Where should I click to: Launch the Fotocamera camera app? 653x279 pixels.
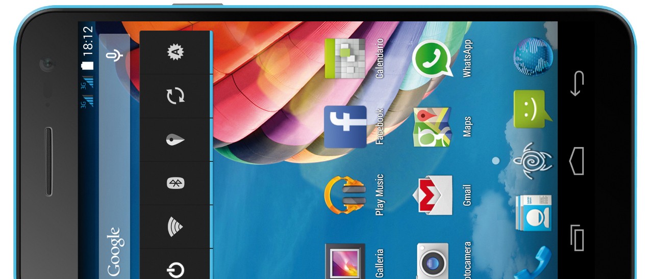point(433,261)
